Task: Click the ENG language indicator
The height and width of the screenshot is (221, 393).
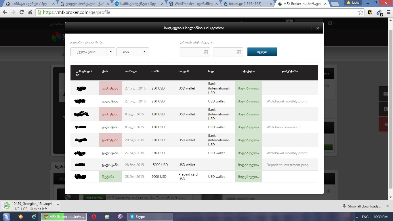Action: point(365,217)
